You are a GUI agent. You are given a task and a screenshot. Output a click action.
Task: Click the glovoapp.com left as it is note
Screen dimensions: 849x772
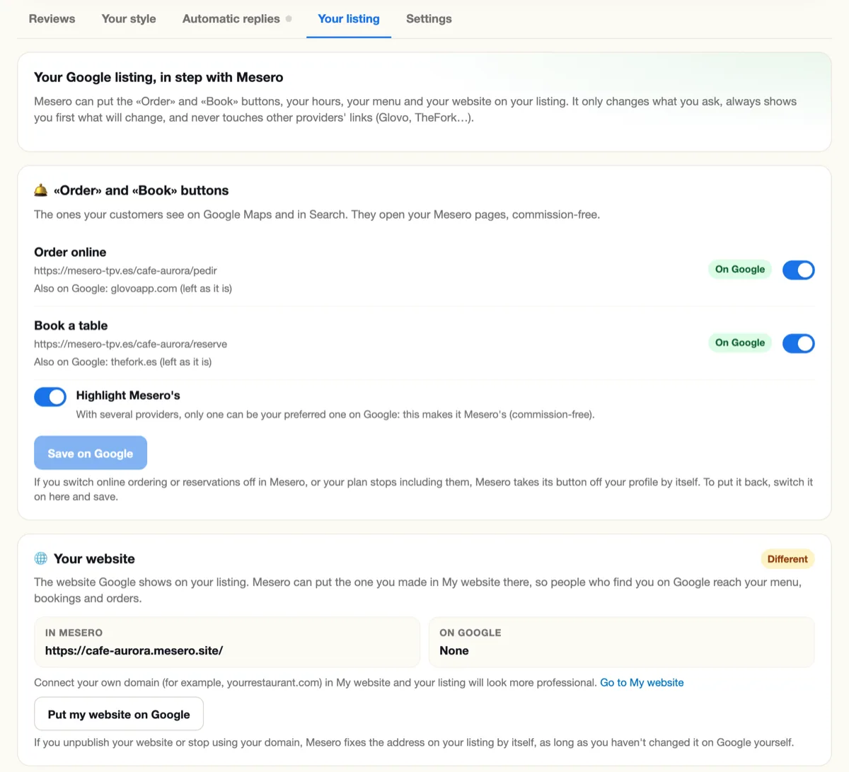point(133,288)
